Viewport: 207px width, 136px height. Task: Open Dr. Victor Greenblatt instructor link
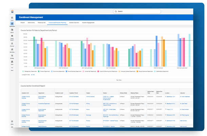coord(185,97)
